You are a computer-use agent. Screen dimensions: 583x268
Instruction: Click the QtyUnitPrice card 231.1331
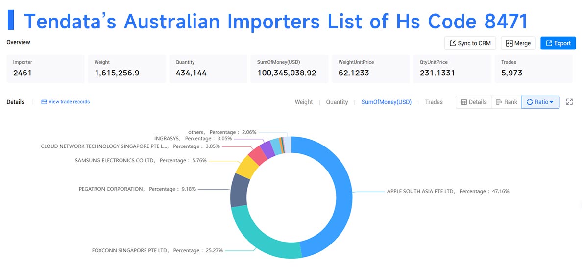click(x=452, y=69)
